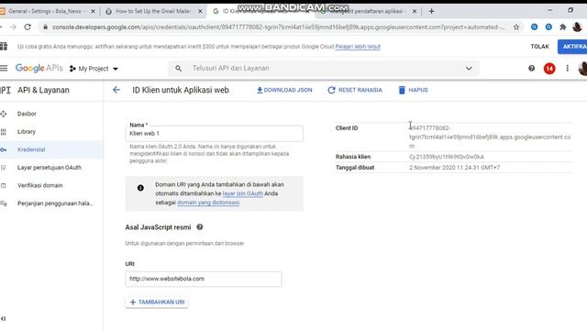Dismiss the trial banner with TOLAK
Screen dimensions: 587x330
coord(539,47)
